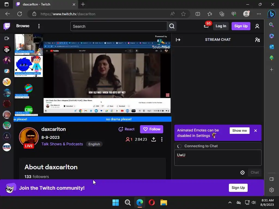
Task: Open the emoji face channel in sidebar
Action: 7,82
